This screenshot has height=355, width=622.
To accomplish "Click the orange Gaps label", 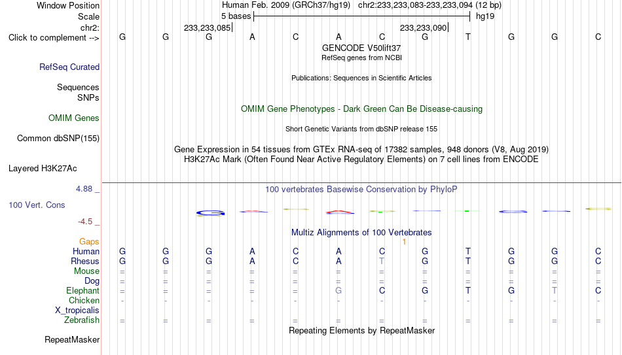I will [x=89, y=242].
